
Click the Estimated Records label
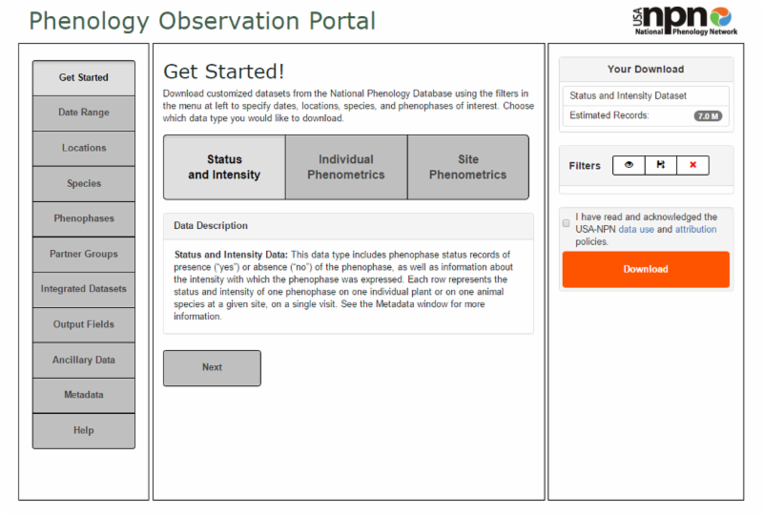click(609, 115)
